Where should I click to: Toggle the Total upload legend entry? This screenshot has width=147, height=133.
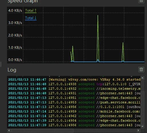tap(31, 11)
